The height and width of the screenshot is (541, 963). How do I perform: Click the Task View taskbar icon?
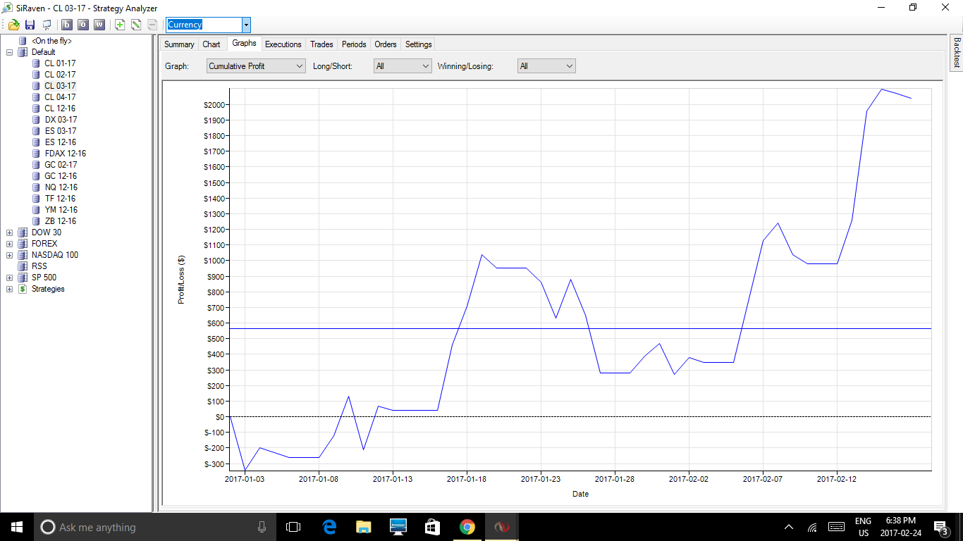click(x=293, y=527)
